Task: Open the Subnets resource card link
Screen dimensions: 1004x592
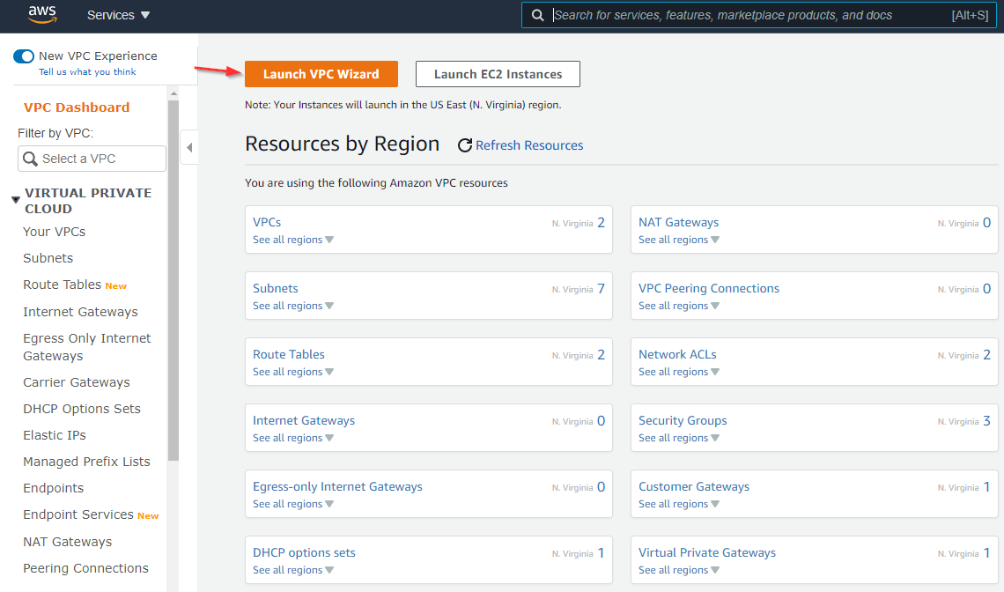Action: coord(276,288)
